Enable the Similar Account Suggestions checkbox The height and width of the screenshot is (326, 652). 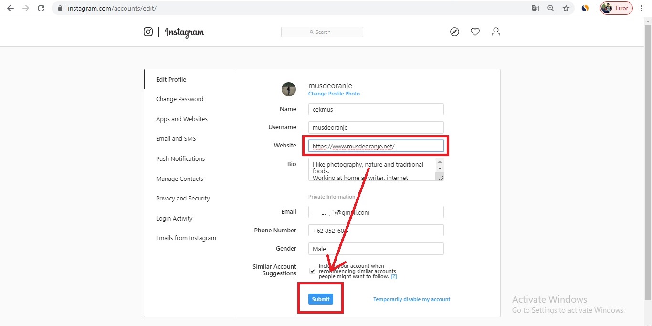point(312,271)
